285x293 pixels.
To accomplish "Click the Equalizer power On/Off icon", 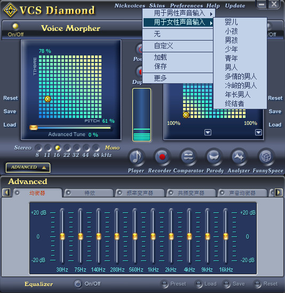I will click(x=78, y=284).
